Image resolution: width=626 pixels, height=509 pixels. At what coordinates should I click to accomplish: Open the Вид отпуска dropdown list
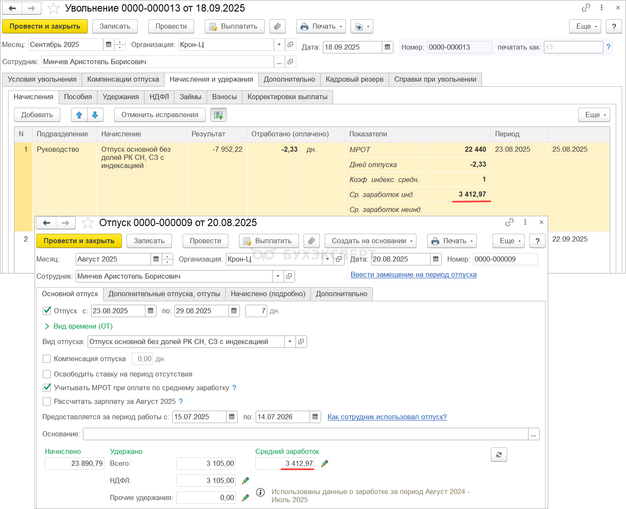click(x=290, y=342)
